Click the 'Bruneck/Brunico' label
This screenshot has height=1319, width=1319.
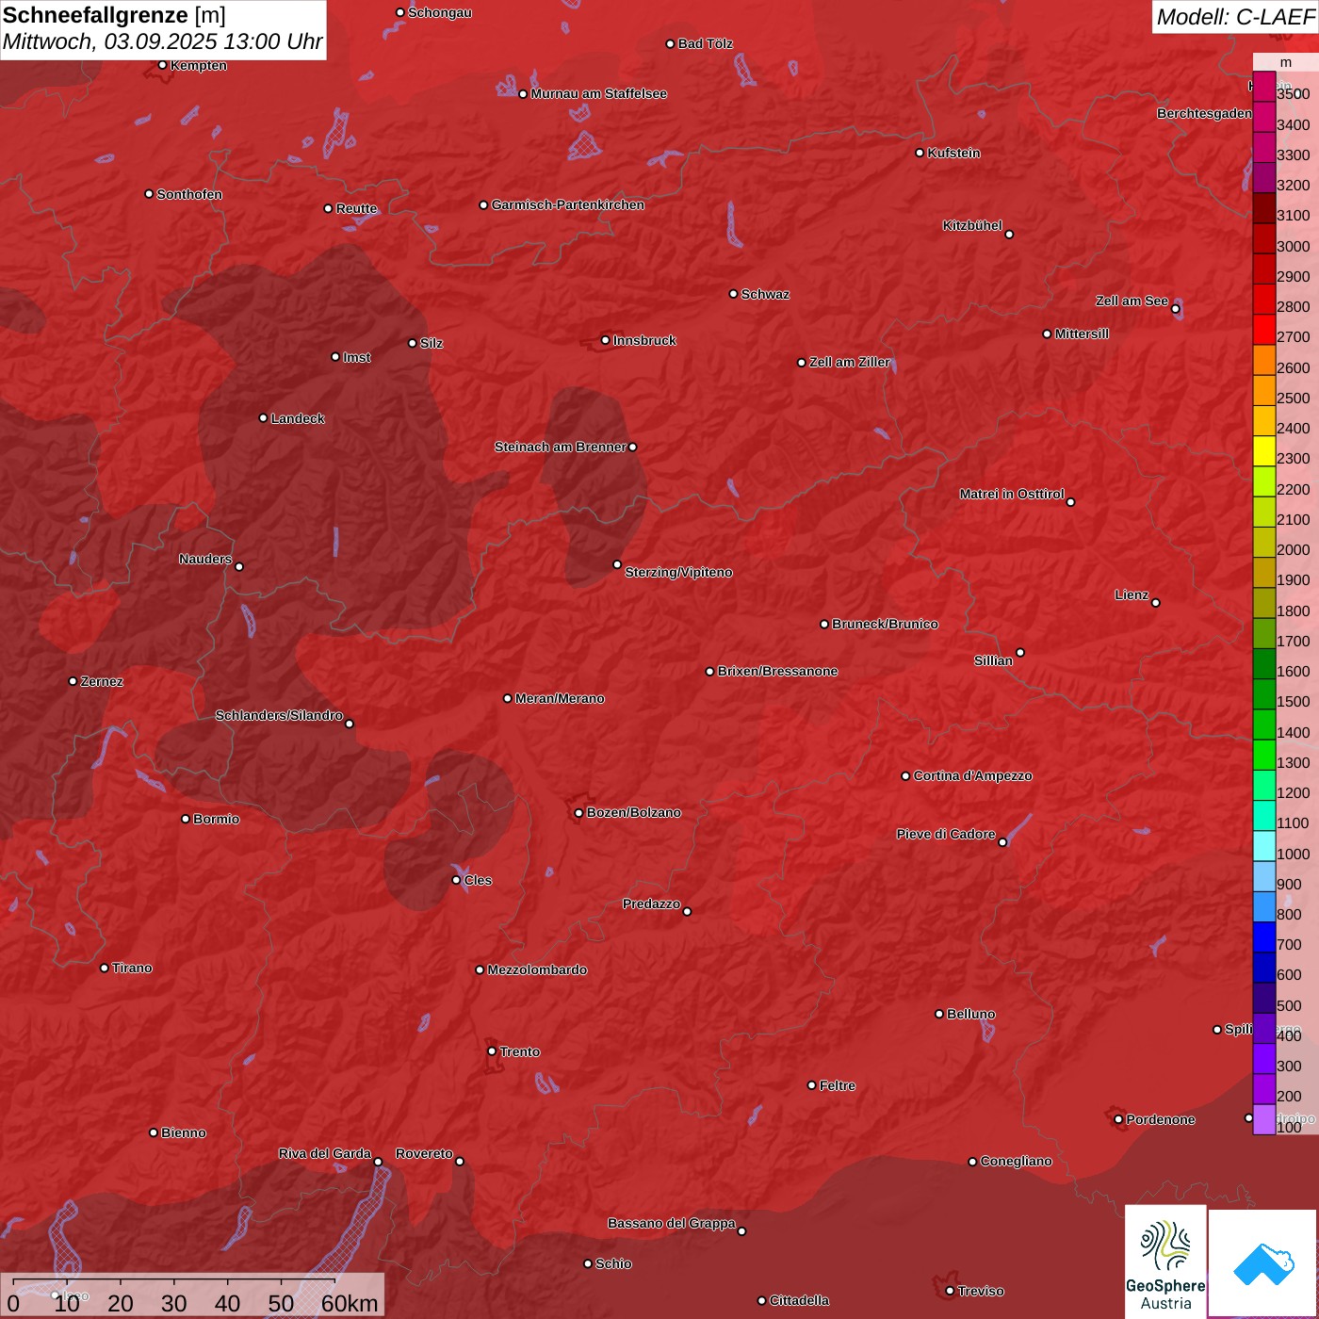click(885, 624)
